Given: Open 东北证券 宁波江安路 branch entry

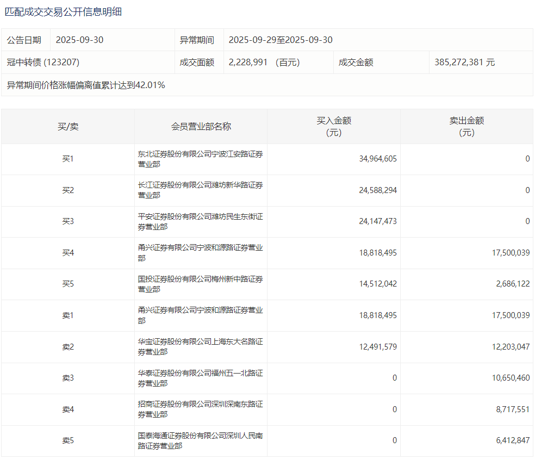Looking at the screenshot, I should [x=201, y=159].
